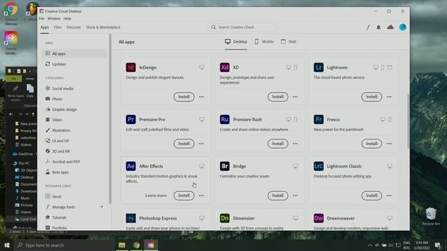
Task: Click the Fresco app icon
Action: (x=318, y=119)
